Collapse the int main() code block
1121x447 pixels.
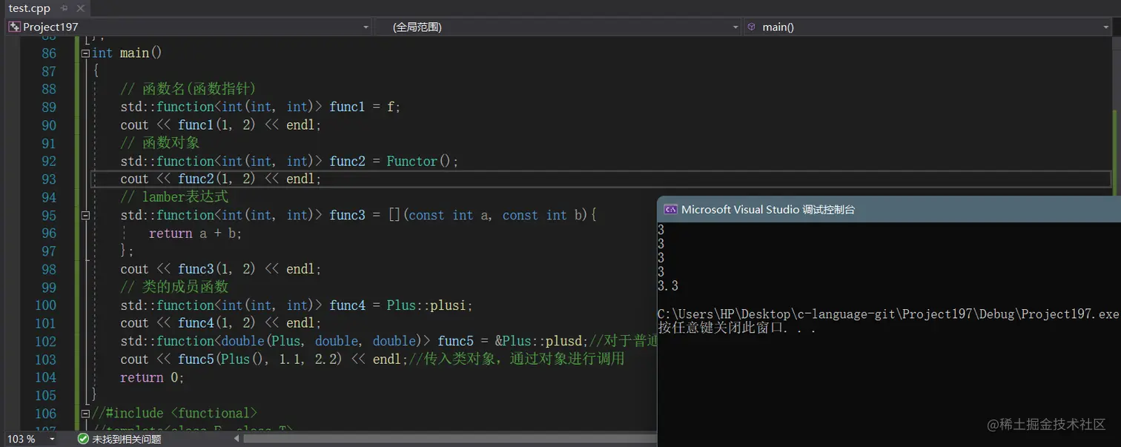(x=85, y=53)
